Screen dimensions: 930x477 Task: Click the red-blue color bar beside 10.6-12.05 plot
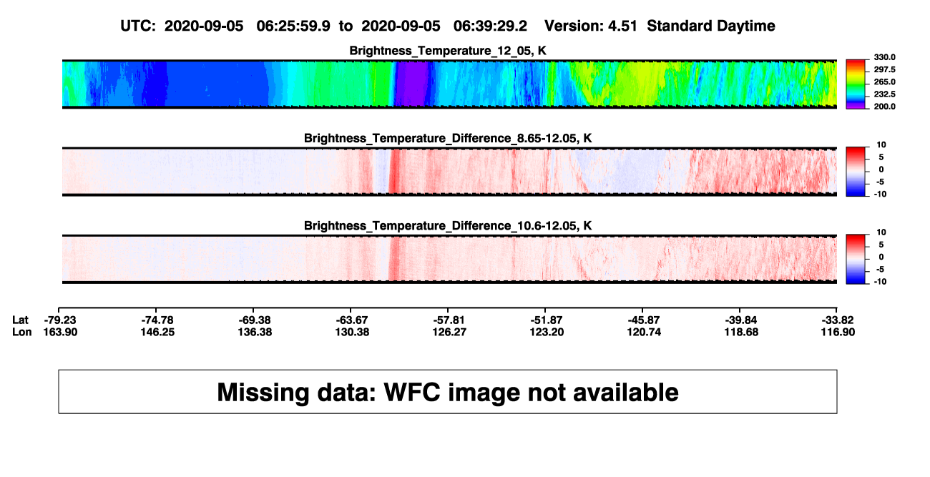pyautogui.click(x=856, y=259)
